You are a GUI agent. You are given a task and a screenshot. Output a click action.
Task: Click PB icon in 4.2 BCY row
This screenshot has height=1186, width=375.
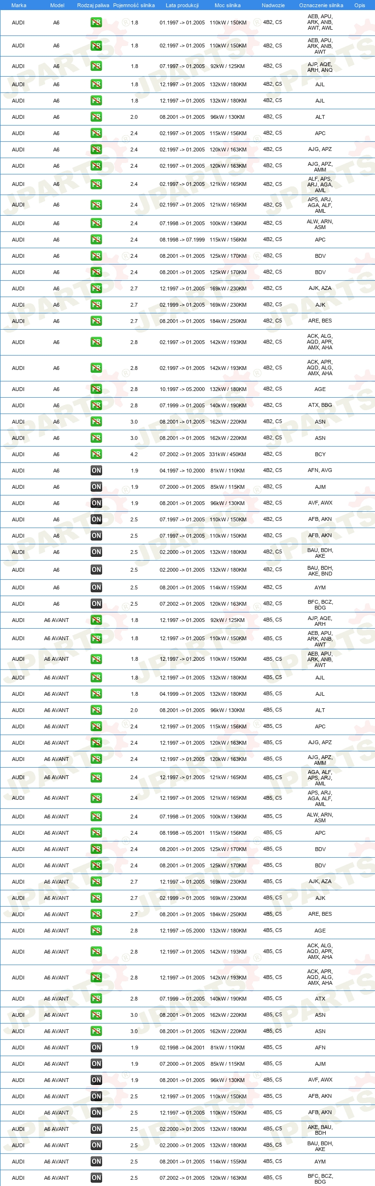[x=96, y=454]
